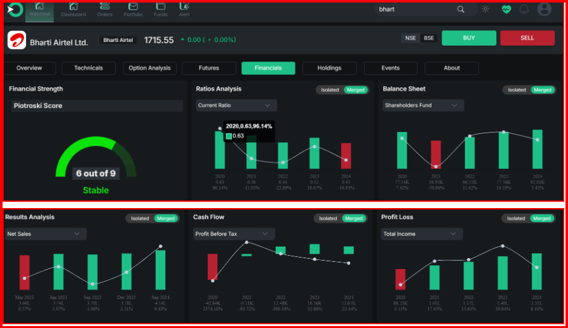Click the 2024 Shareholders Fund bar
Image resolution: width=568 pixels, height=328 pixels.
[x=538, y=149]
